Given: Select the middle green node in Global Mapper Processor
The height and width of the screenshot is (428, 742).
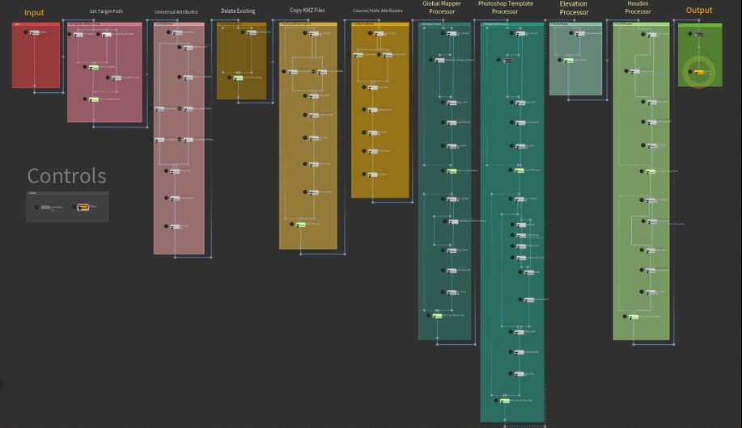Looking at the screenshot, I should (452, 170).
